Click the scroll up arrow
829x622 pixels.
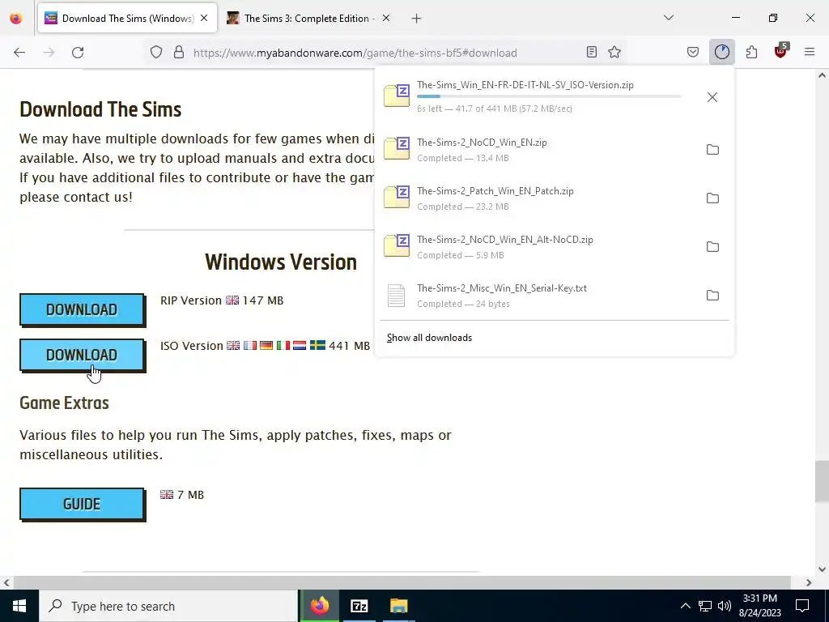coord(822,75)
